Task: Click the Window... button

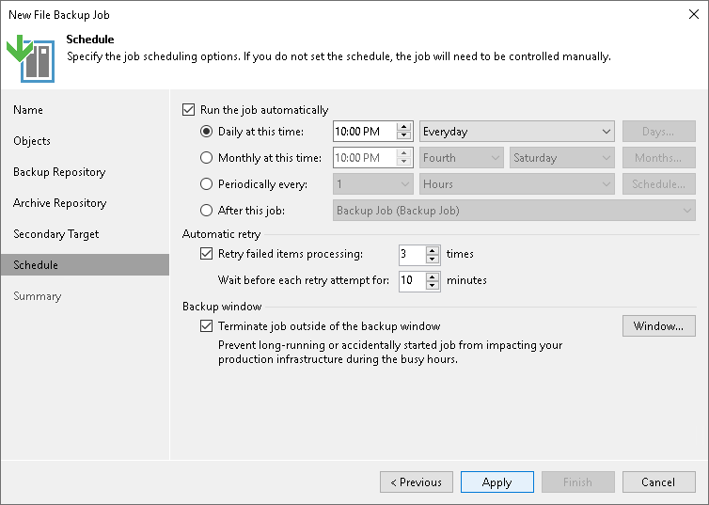Action: click(658, 326)
